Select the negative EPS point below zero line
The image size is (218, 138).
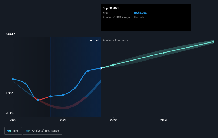tap(38, 100)
